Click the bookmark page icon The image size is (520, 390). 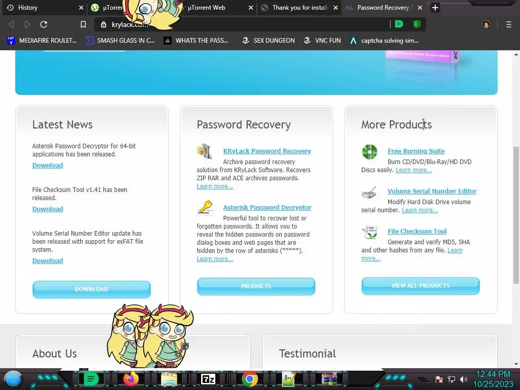click(83, 24)
